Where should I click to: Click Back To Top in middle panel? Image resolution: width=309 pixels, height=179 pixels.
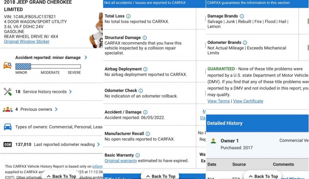[x=161, y=176]
